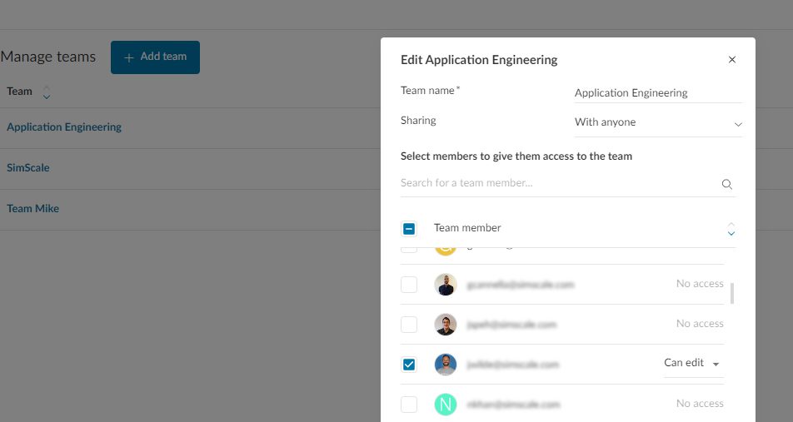The width and height of the screenshot is (793, 422).
Task: Click the Team name input field
Action: (658, 93)
